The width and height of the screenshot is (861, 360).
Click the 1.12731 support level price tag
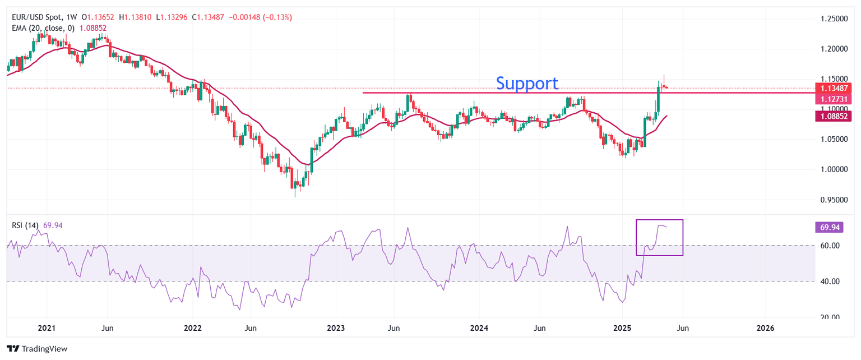pos(832,99)
